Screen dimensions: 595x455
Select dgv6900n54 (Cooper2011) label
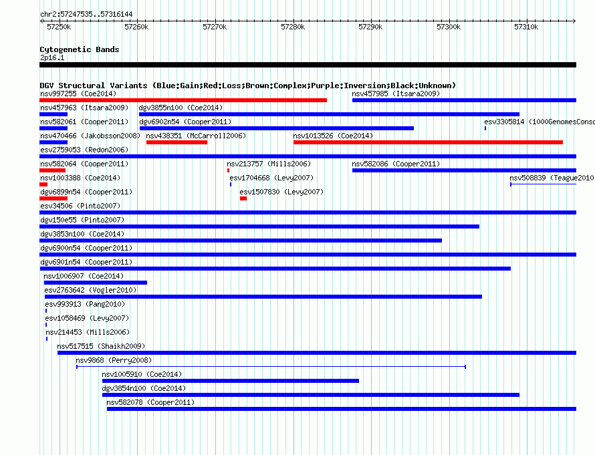click(x=86, y=248)
